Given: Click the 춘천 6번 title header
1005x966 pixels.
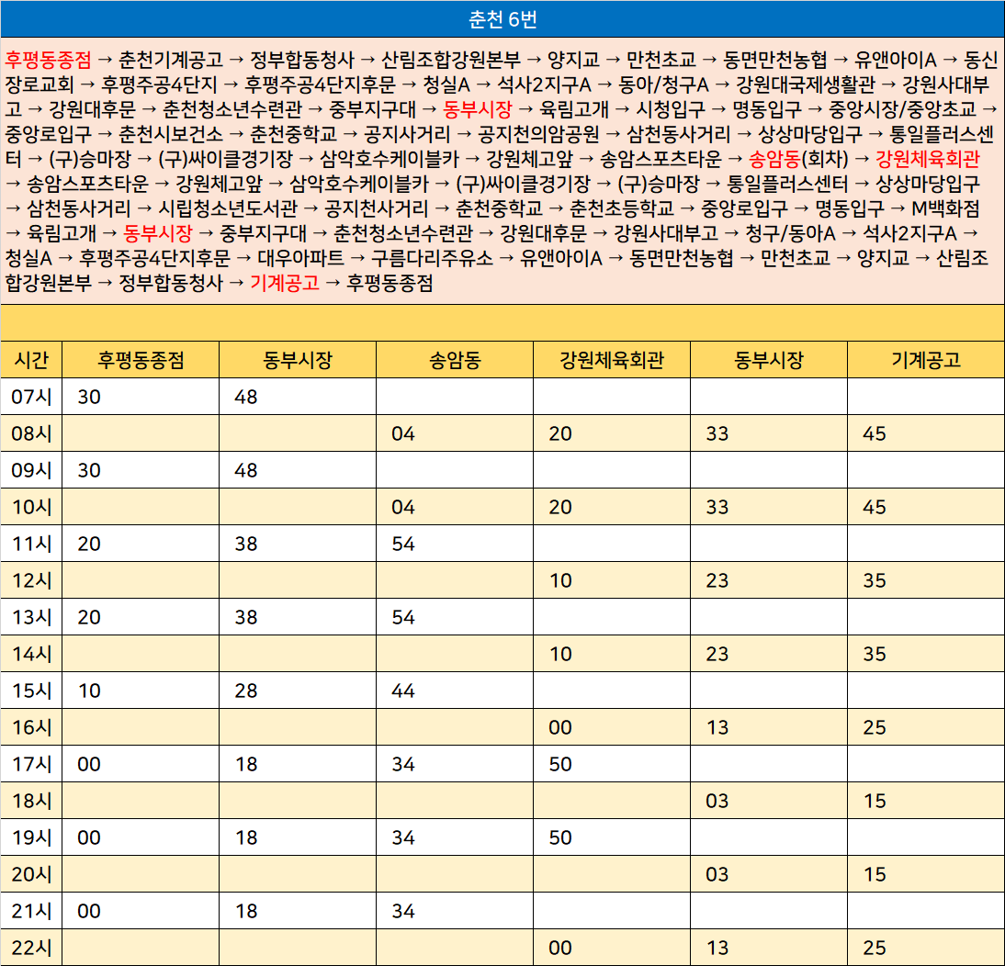Looking at the screenshot, I should pos(502,19).
